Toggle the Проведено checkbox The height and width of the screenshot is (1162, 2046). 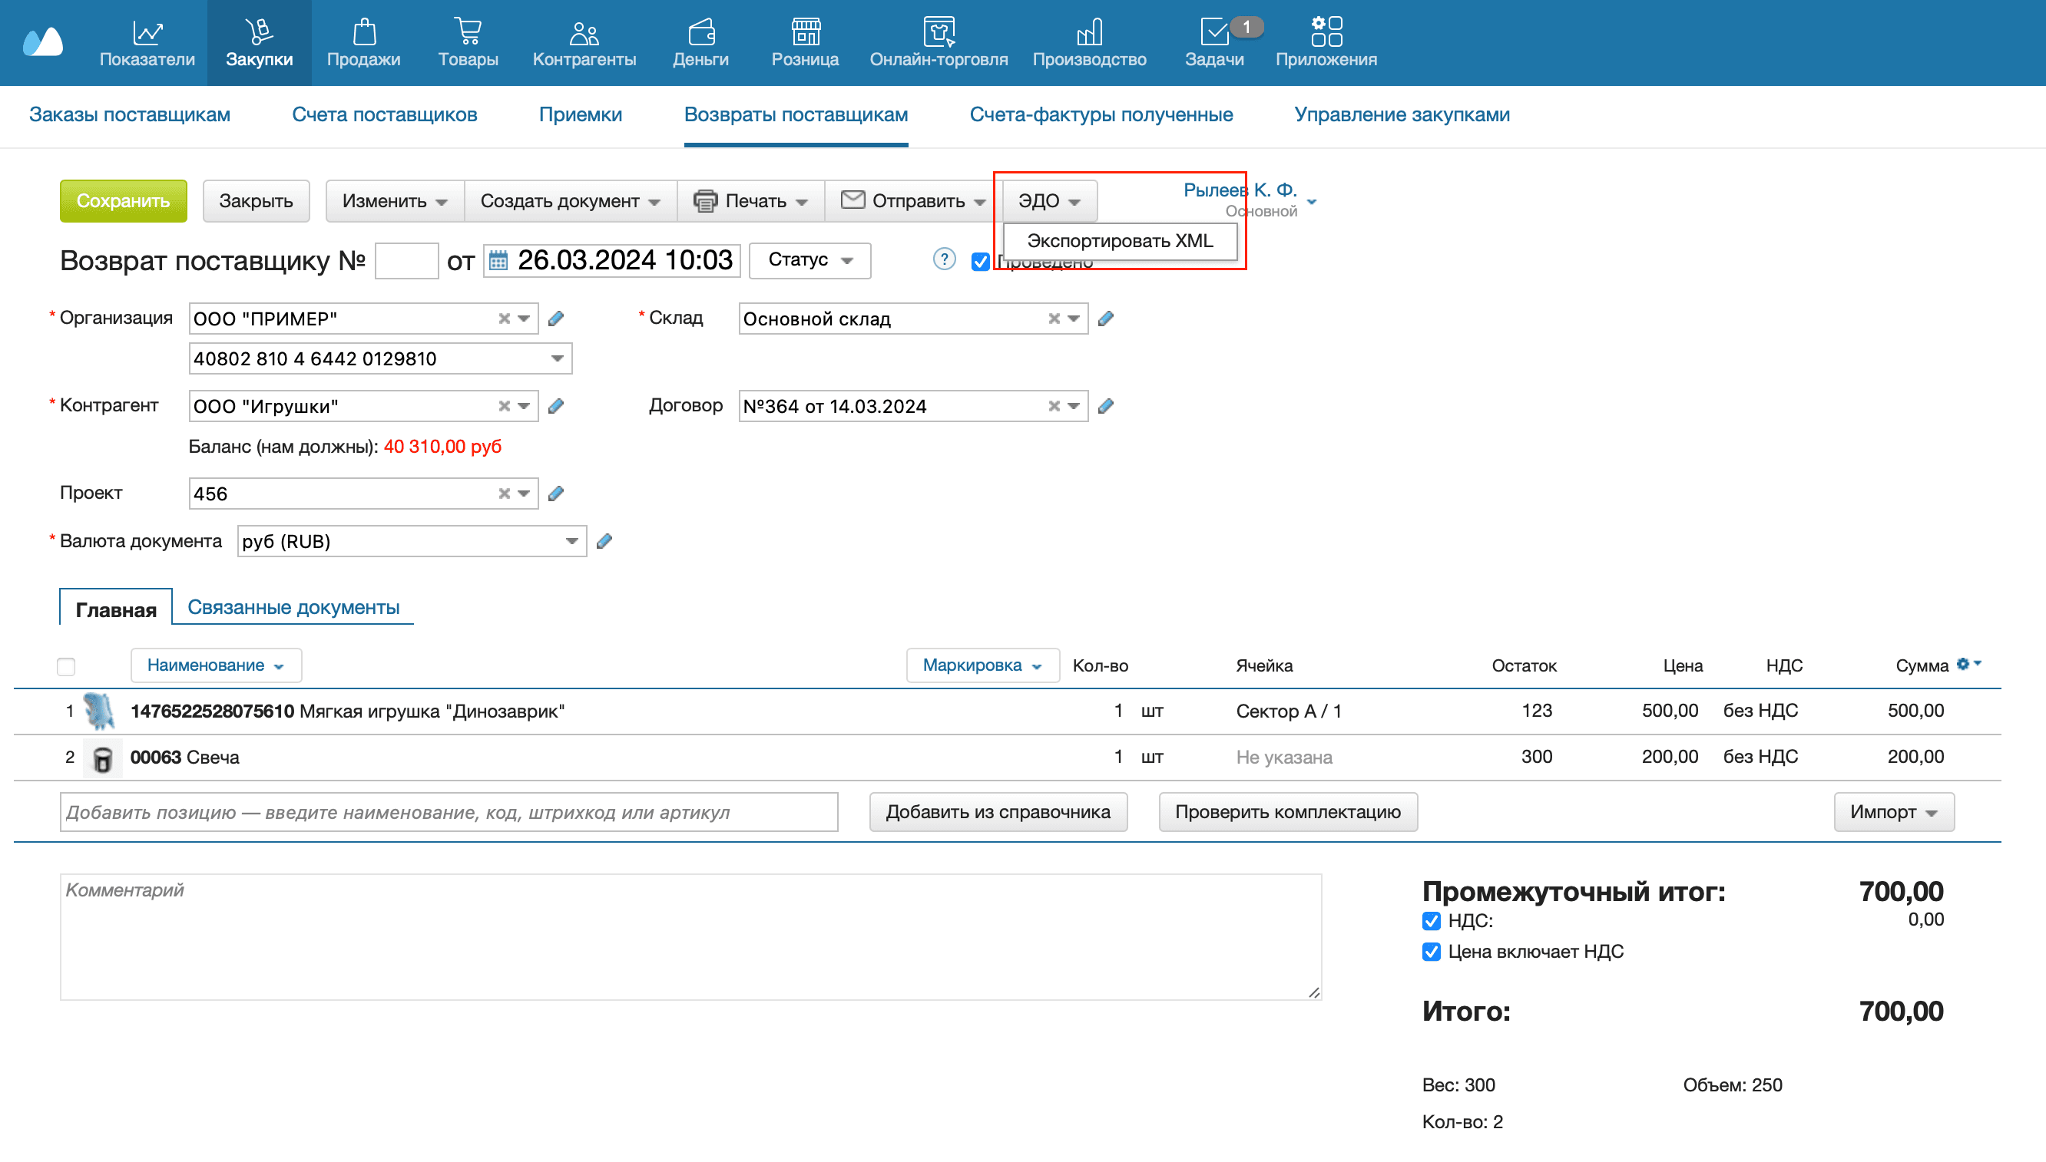[980, 262]
